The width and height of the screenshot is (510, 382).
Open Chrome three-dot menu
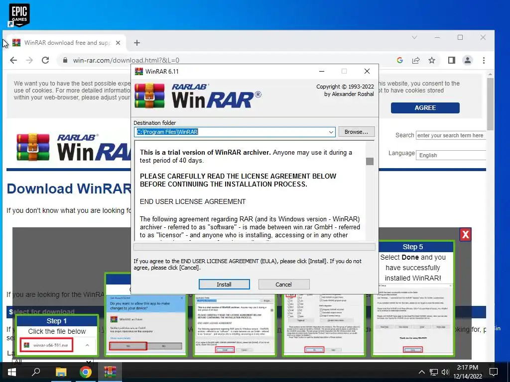(x=484, y=60)
